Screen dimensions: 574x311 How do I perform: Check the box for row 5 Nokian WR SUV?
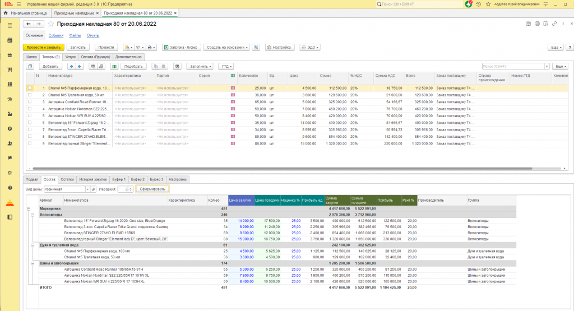30,115
